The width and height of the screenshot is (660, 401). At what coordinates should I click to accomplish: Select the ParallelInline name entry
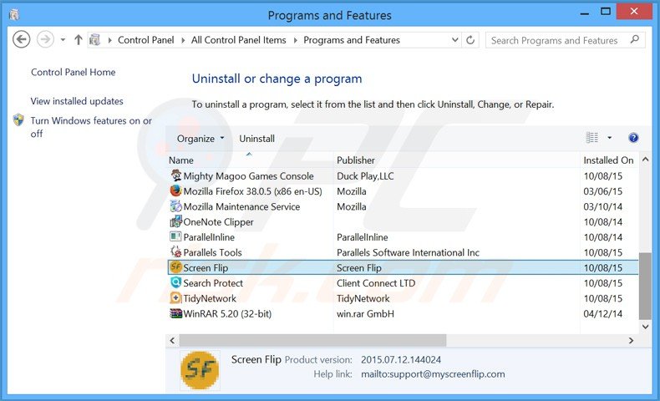coord(209,237)
